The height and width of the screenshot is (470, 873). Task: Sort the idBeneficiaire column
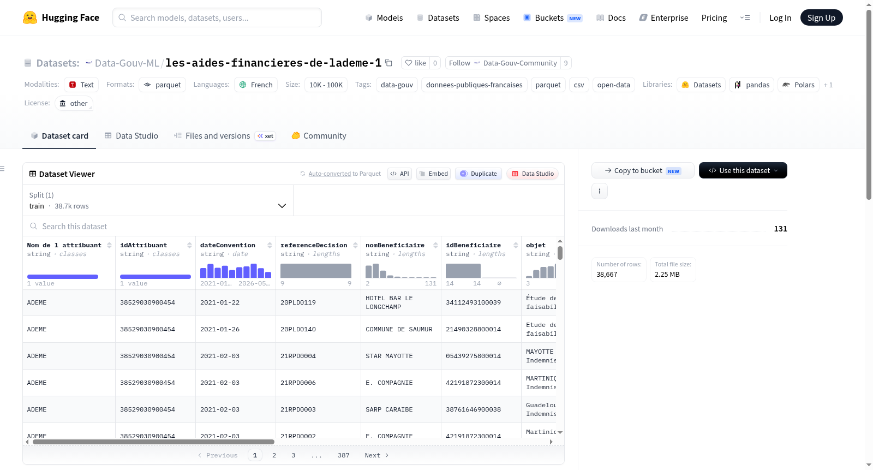(x=516, y=245)
